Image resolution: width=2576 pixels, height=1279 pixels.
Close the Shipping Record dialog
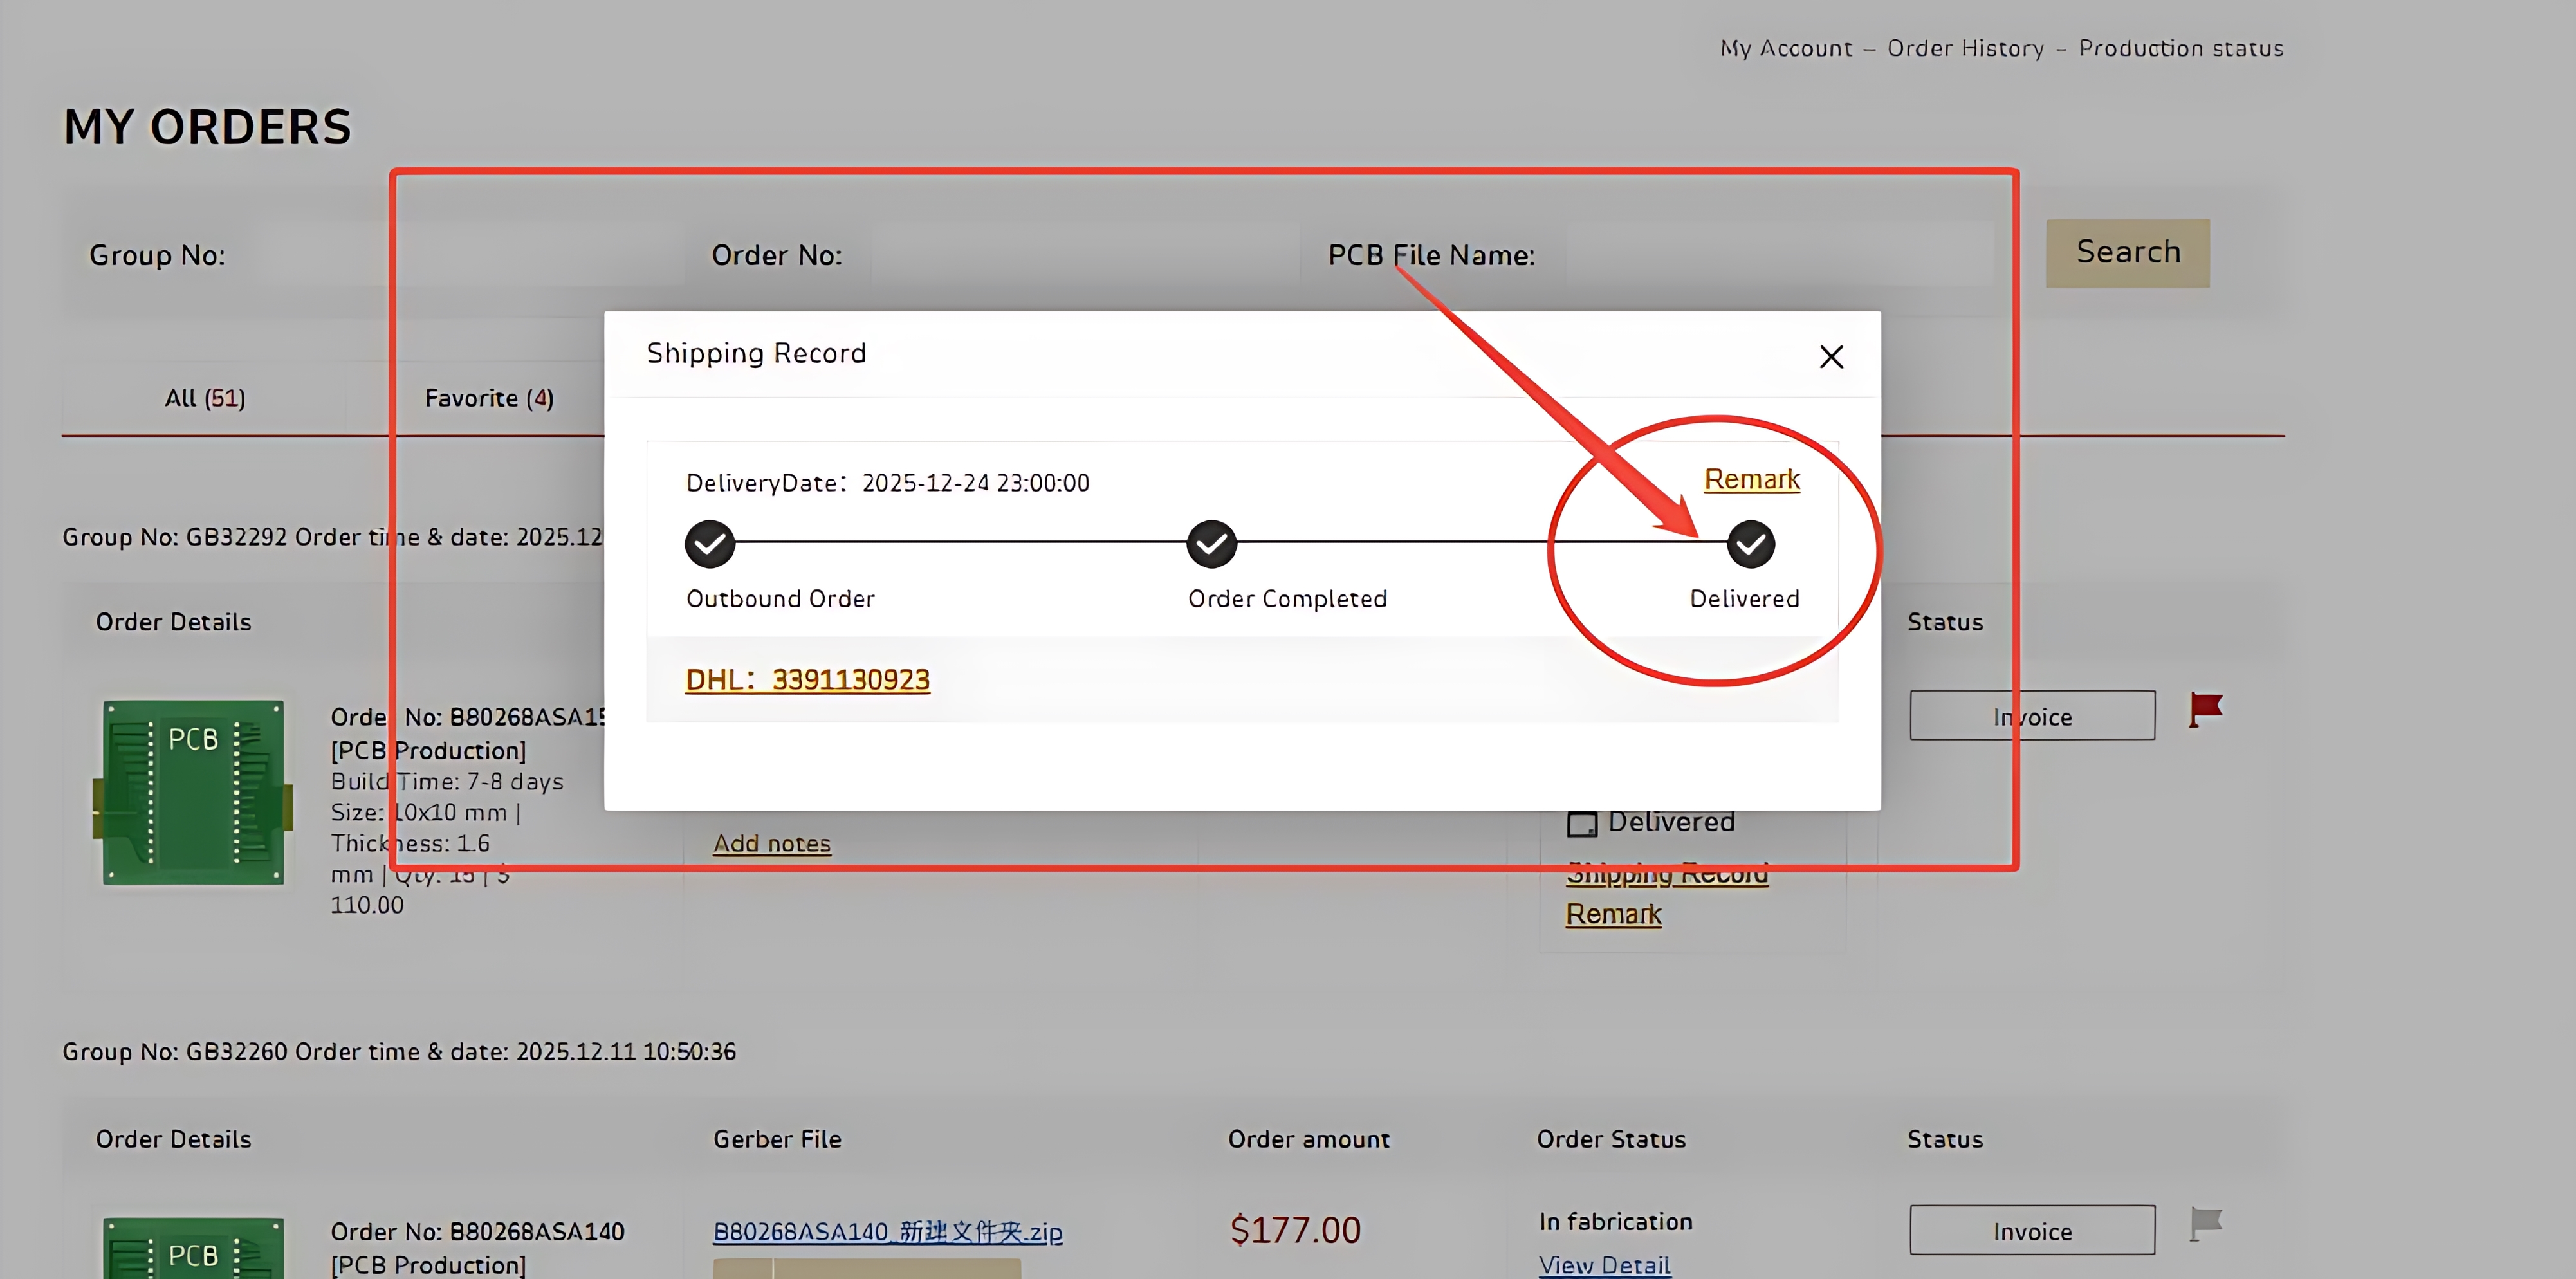point(1831,356)
